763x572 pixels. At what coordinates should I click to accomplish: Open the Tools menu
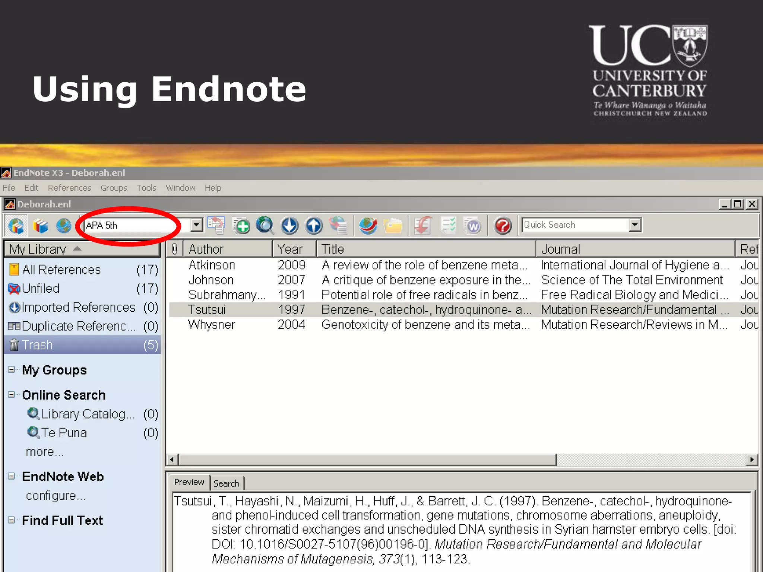click(x=146, y=188)
